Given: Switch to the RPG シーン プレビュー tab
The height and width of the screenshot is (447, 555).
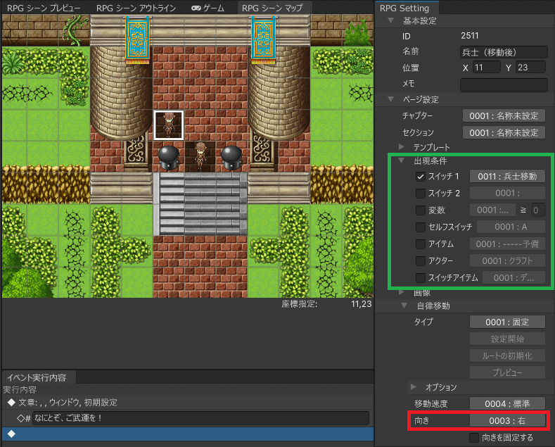Looking at the screenshot, I should [x=44, y=8].
